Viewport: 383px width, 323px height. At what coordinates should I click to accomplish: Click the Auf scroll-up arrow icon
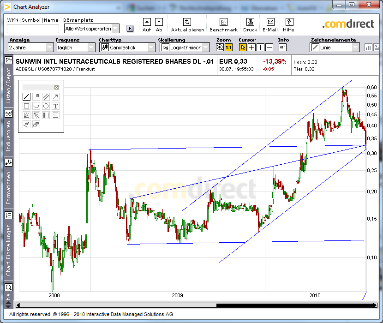[147, 22]
